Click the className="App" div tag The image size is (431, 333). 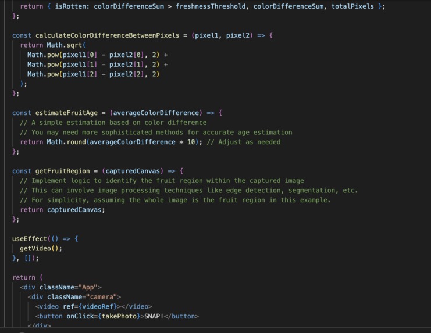click(x=60, y=287)
